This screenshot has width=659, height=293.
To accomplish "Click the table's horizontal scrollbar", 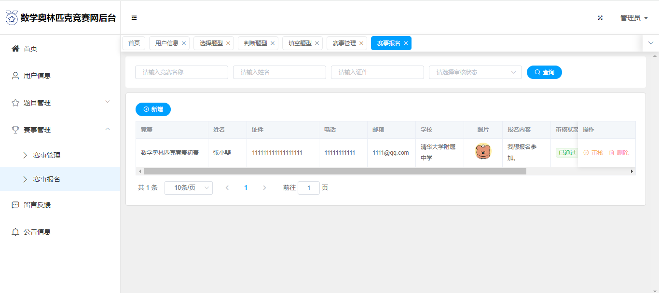I will pos(335,171).
